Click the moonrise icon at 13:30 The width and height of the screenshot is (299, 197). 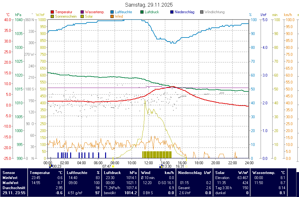click(x=161, y=166)
